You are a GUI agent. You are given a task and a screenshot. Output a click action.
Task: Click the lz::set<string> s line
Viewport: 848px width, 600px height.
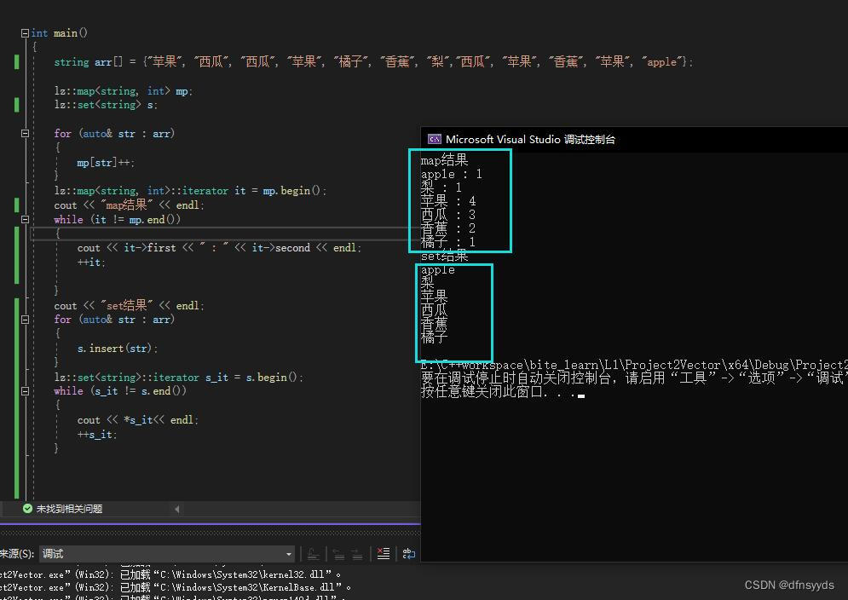point(106,105)
